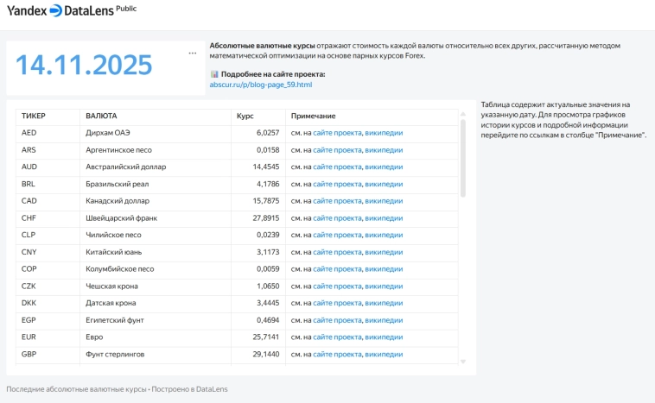Select the Датская крона cell

pos(156,303)
